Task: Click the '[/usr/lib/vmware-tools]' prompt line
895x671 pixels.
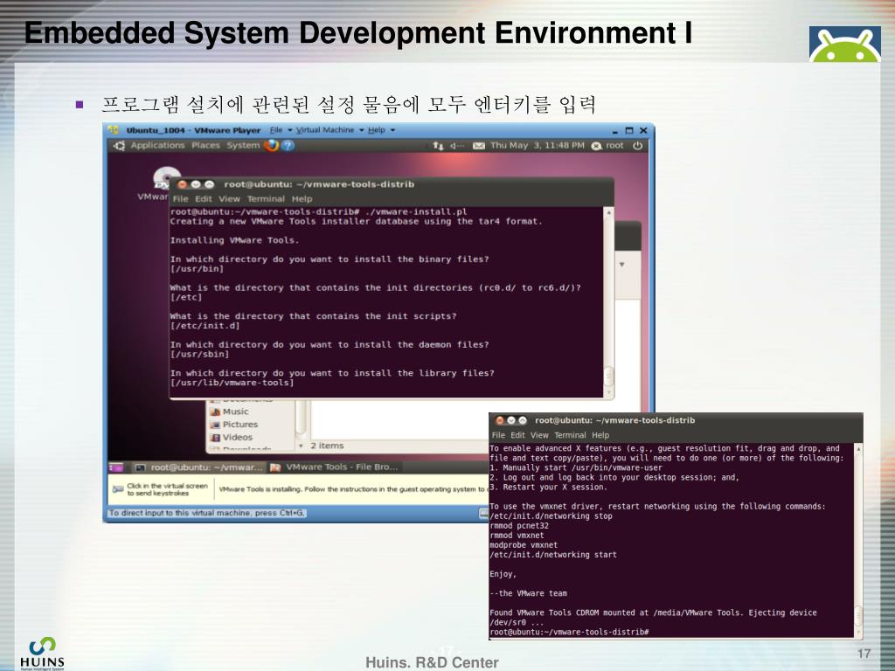Action: (x=232, y=383)
